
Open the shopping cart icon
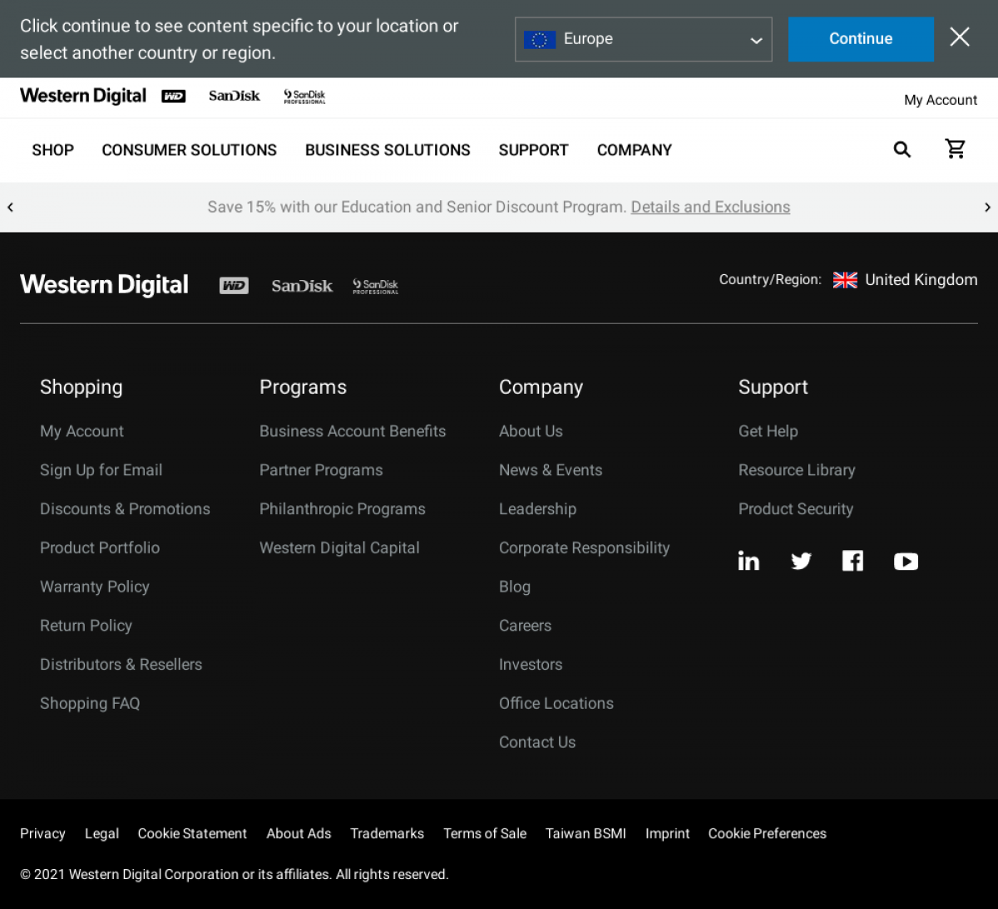click(x=956, y=149)
